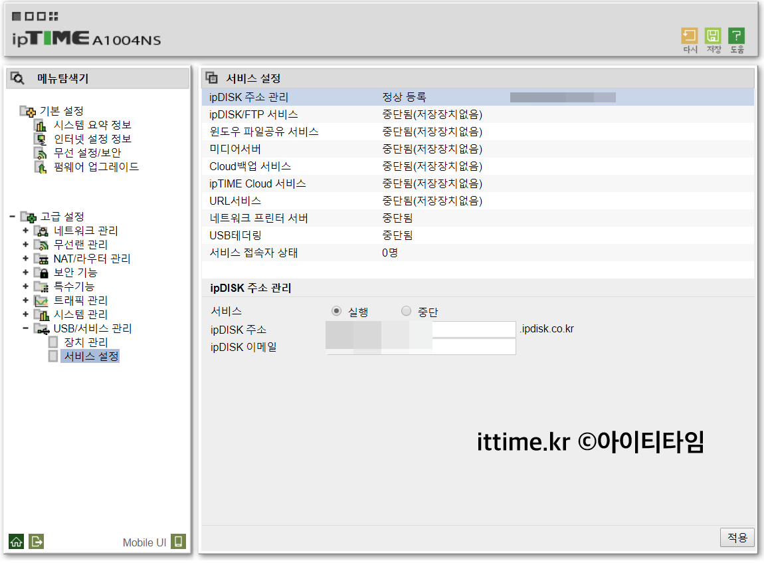Click the 시스템 관리 folder icon

point(41,315)
